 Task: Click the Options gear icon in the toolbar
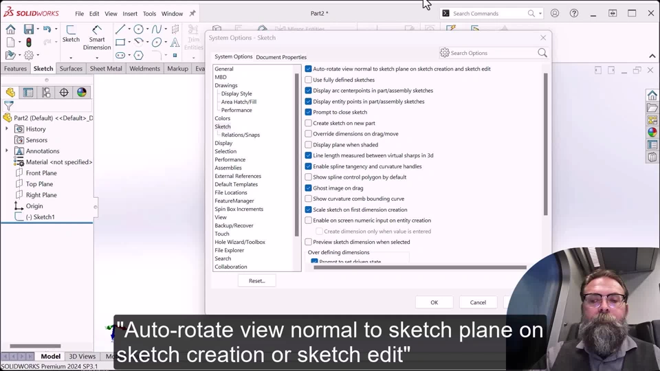click(29, 55)
